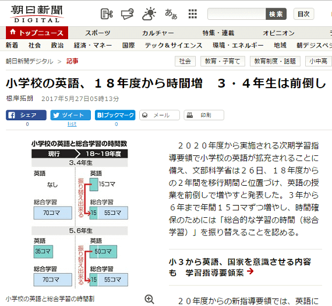Image resolution: width=332 pixels, height=306 pixels.
Task: Tweet the article with ツイート button
Action: click(x=70, y=115)
